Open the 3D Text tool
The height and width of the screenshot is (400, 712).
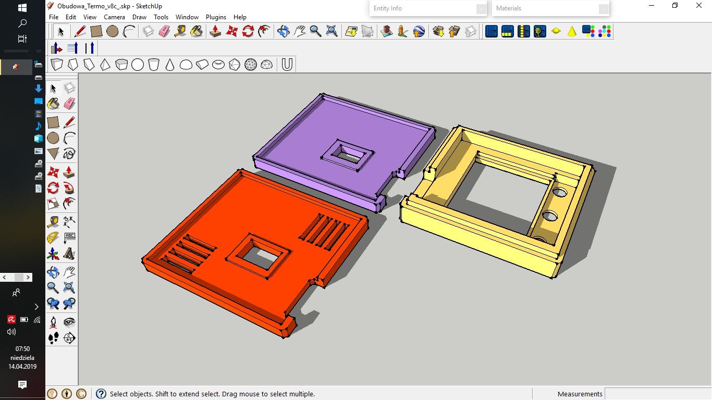click(69, 254)
